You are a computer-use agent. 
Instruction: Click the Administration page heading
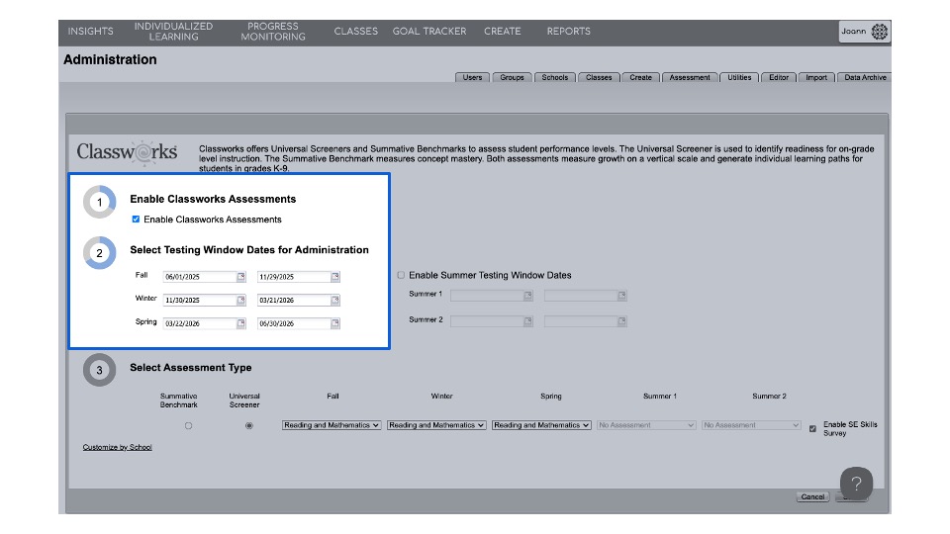(110, 59)
